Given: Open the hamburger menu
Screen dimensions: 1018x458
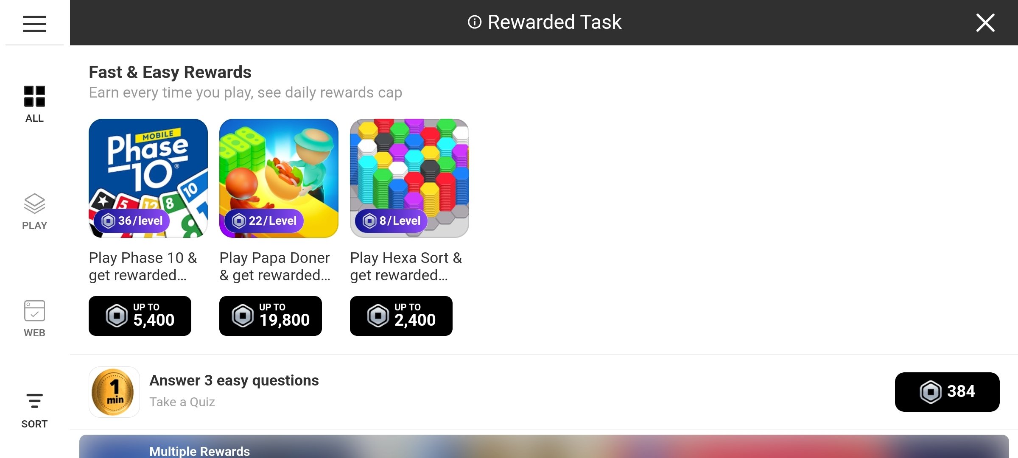Looking at the screenshot, I should click(x=34, y=24).
